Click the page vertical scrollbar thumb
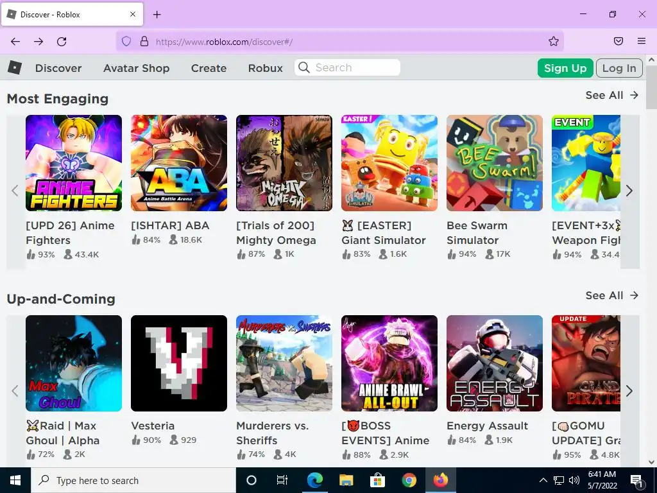This screenshot has height=493, width=657. click(652, 87)
